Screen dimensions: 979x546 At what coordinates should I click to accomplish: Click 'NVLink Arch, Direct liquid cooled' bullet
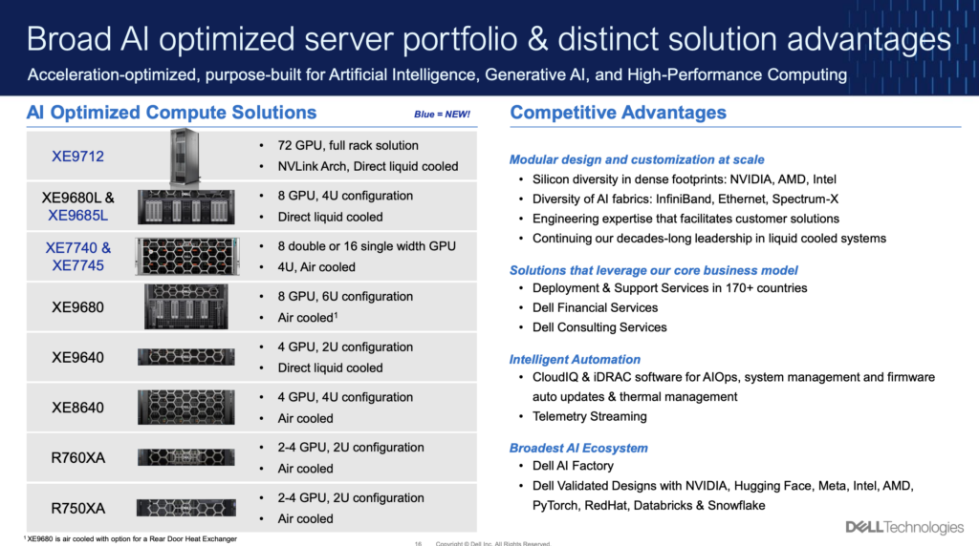368,166
